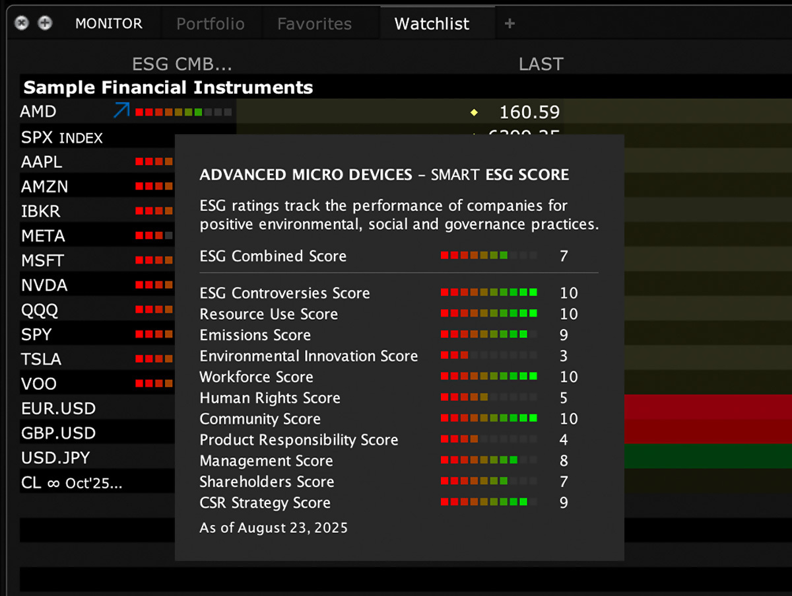792x596 pixels.
Task: Switch to the Favorites tab
Action: tap(313, 23)
